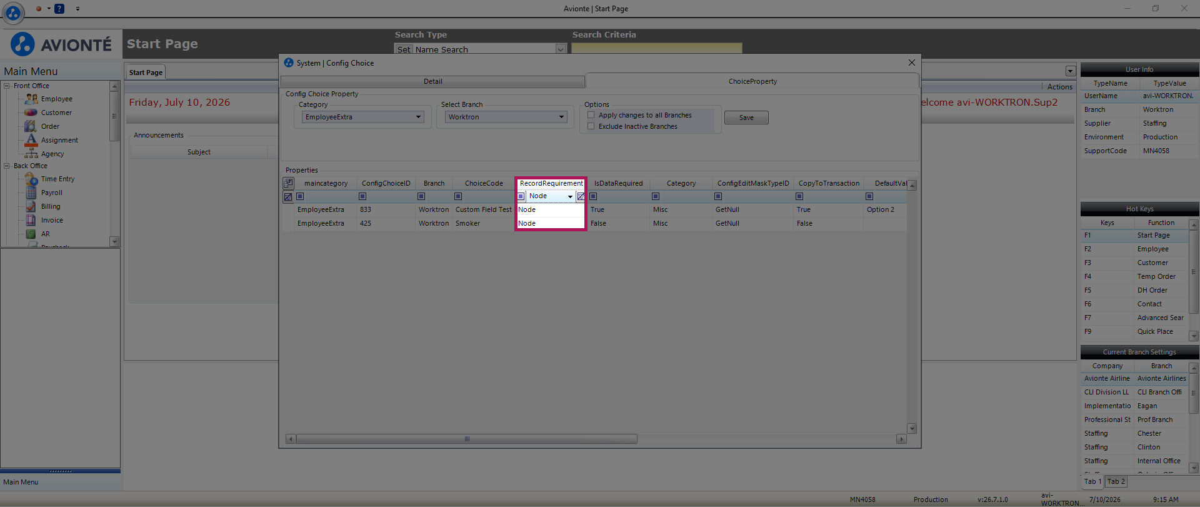
Task: Open the Billing icon in Main Menu
Action: pos(31,206)
